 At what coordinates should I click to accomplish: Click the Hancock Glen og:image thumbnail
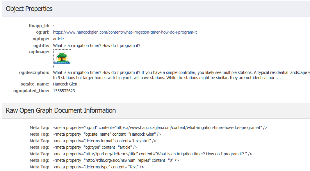(x=62, y=59)
